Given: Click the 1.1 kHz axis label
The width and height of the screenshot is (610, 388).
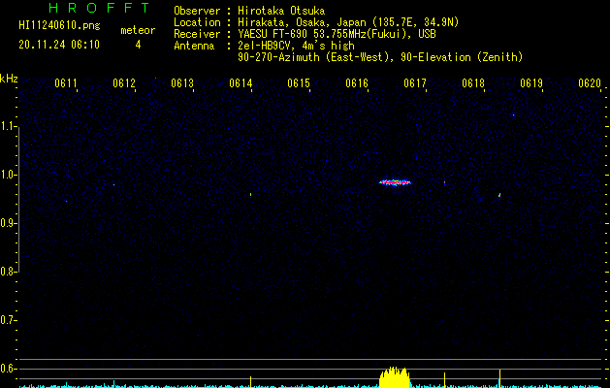Looking at the screenshot, I should [x=8, y=126].
